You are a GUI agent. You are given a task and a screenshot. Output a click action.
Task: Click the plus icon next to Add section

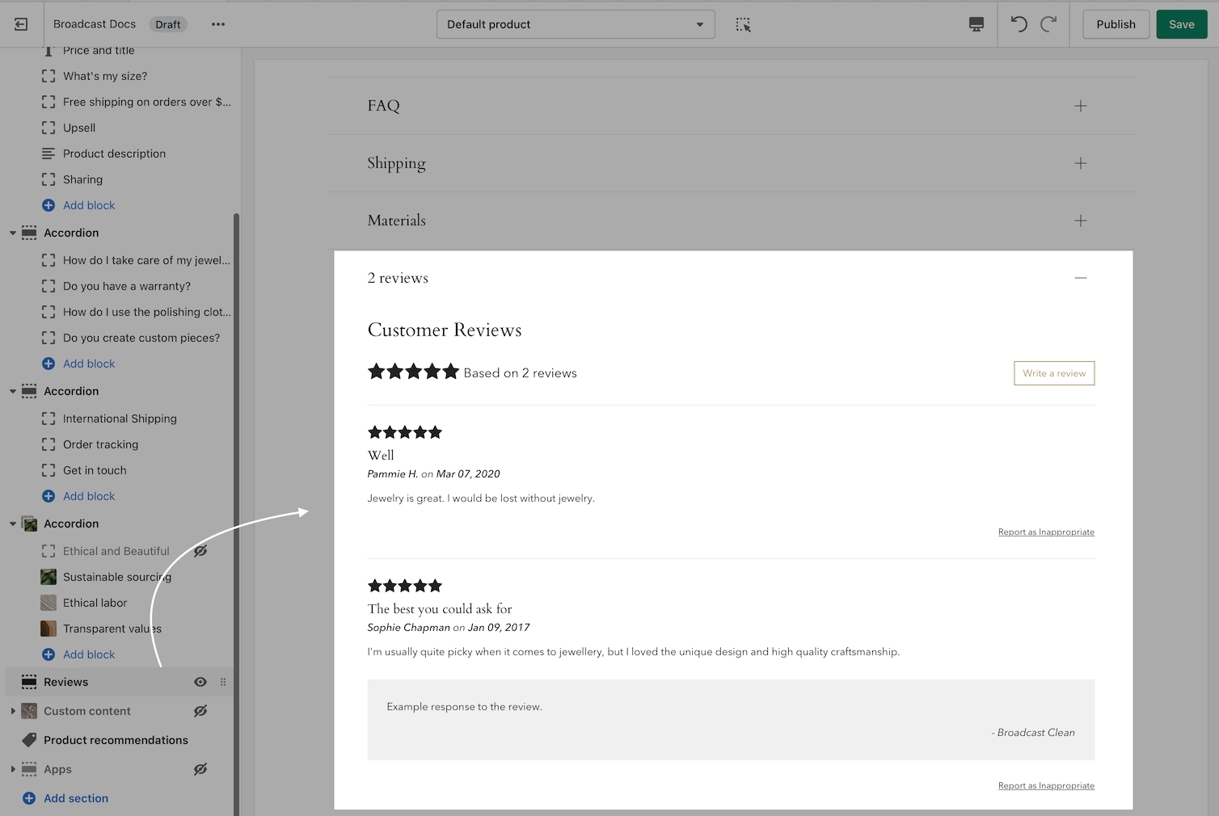pos(29,798)
